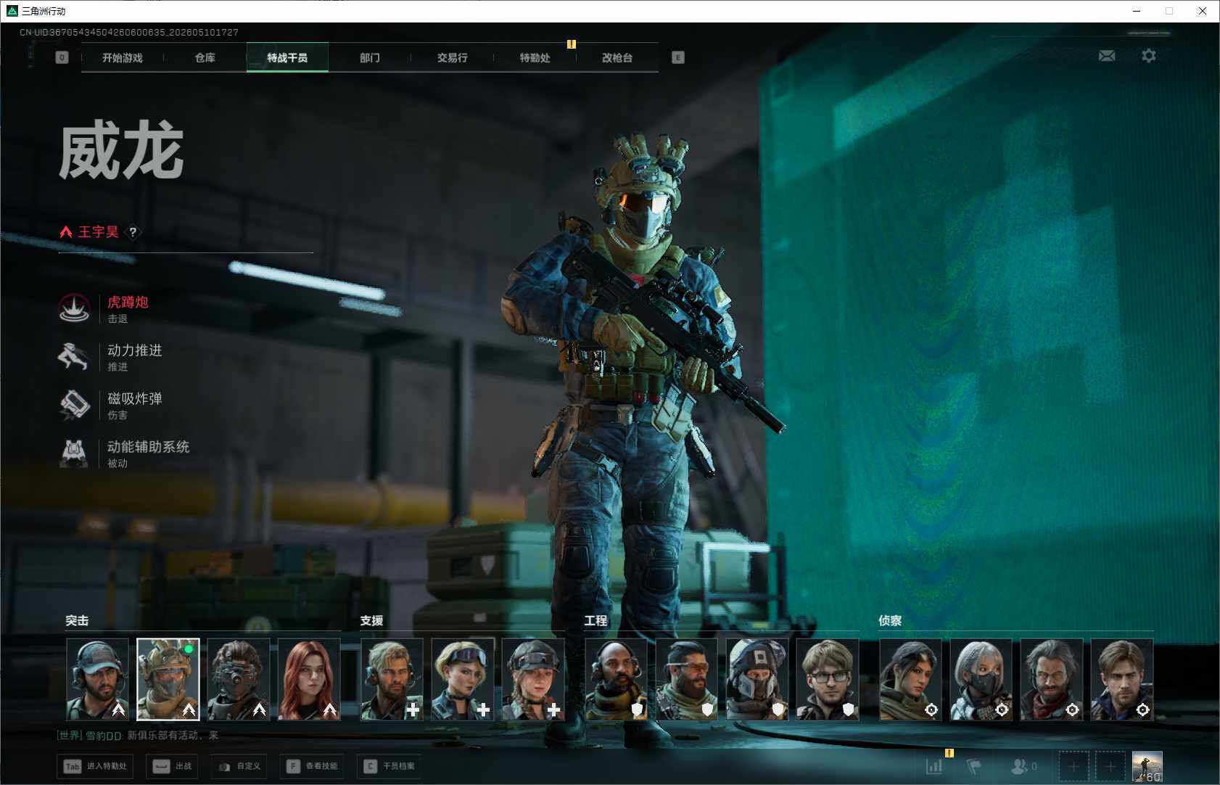Screen dimensions: 1220x785
Task: Pick the grey-haired masked 侦察 operator
Action: [981, 680]
